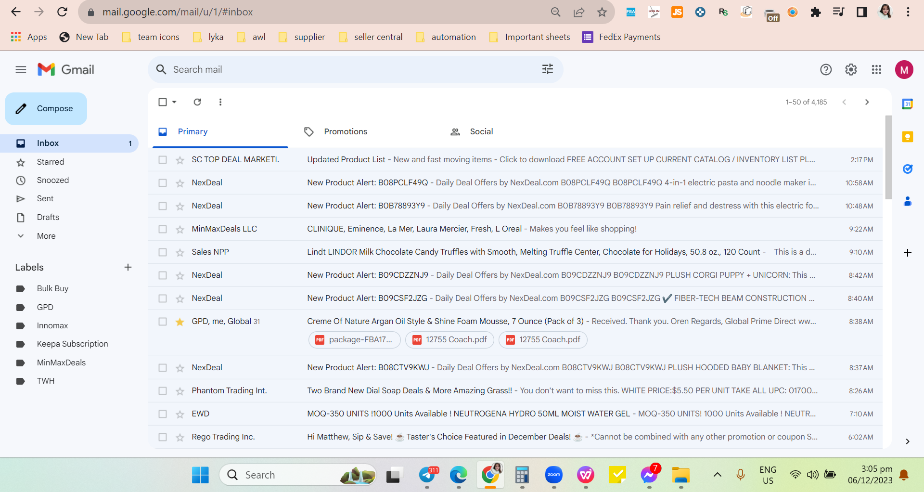Show hidden system tray icons

pyautogui.click(x=717, y=475)
